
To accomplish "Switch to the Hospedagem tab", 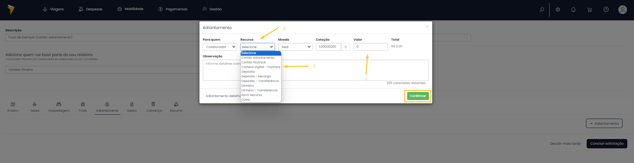I will tap(59, 107).
